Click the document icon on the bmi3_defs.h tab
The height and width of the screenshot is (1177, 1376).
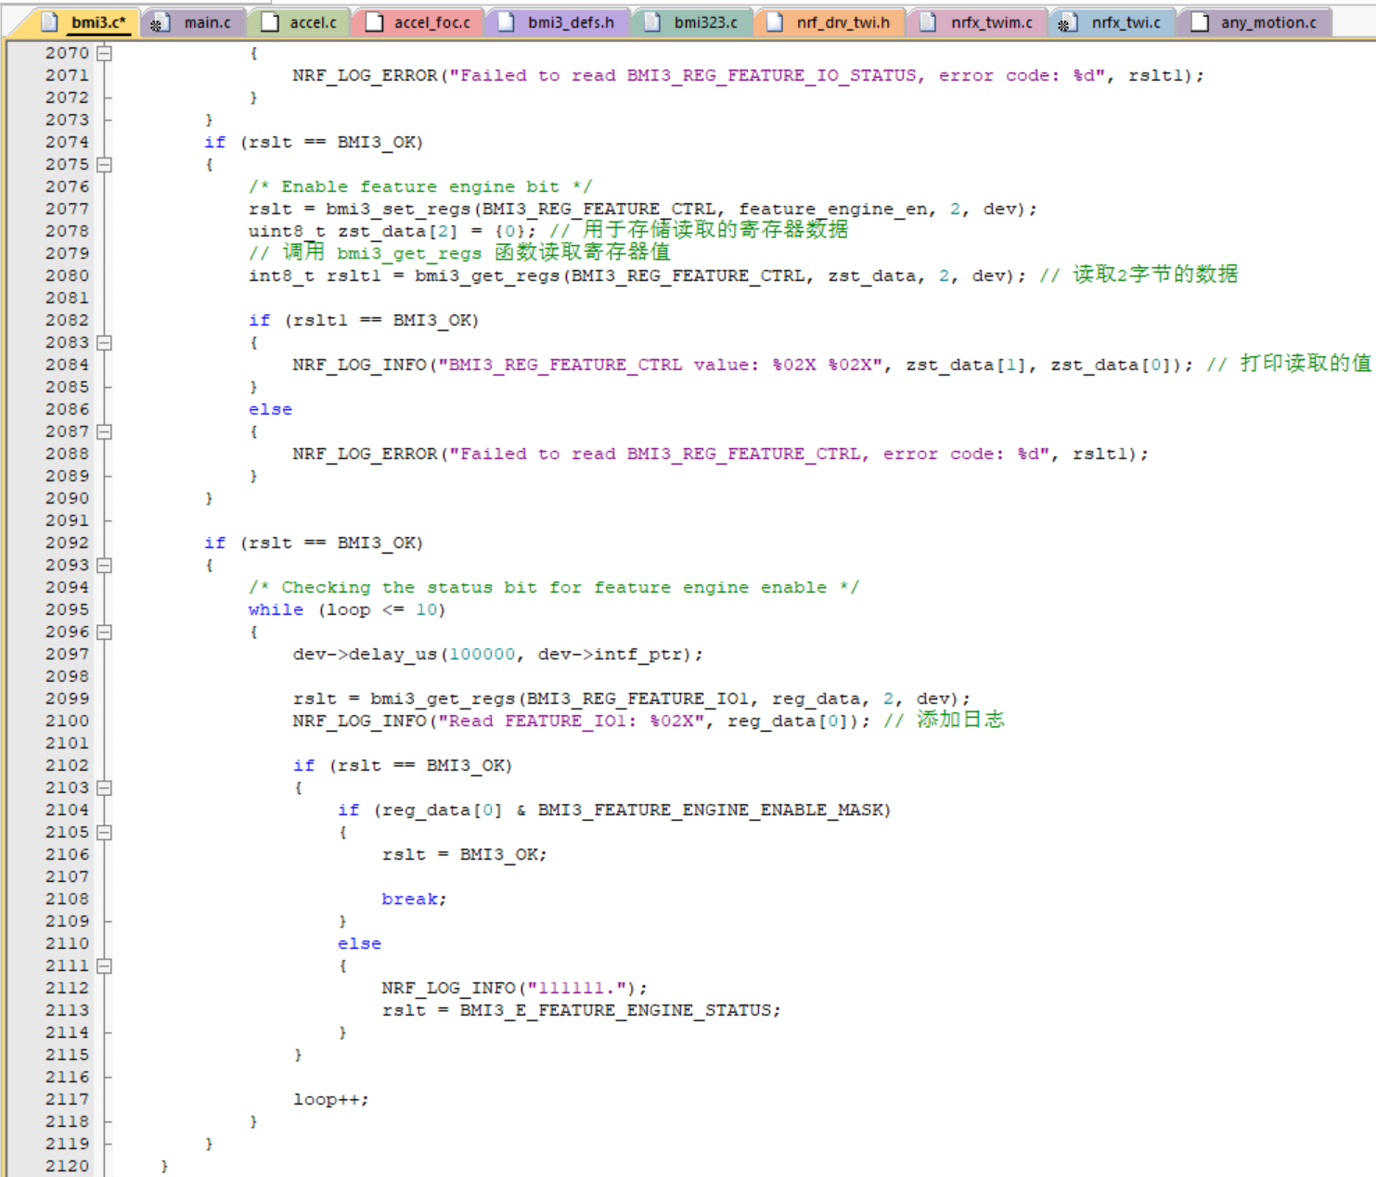(507, 22)
